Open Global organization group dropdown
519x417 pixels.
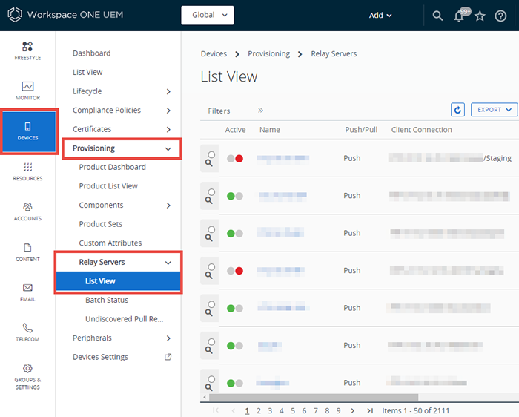click(208, 15)
